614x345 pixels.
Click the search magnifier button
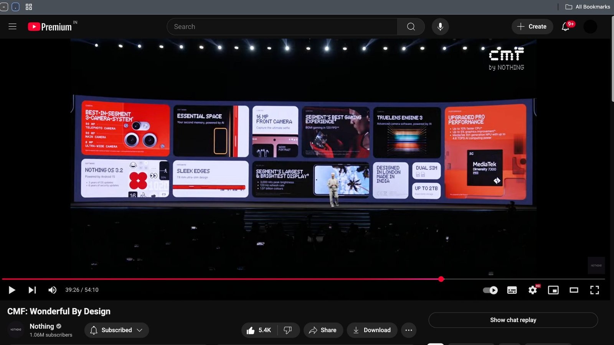click(411, 26)
